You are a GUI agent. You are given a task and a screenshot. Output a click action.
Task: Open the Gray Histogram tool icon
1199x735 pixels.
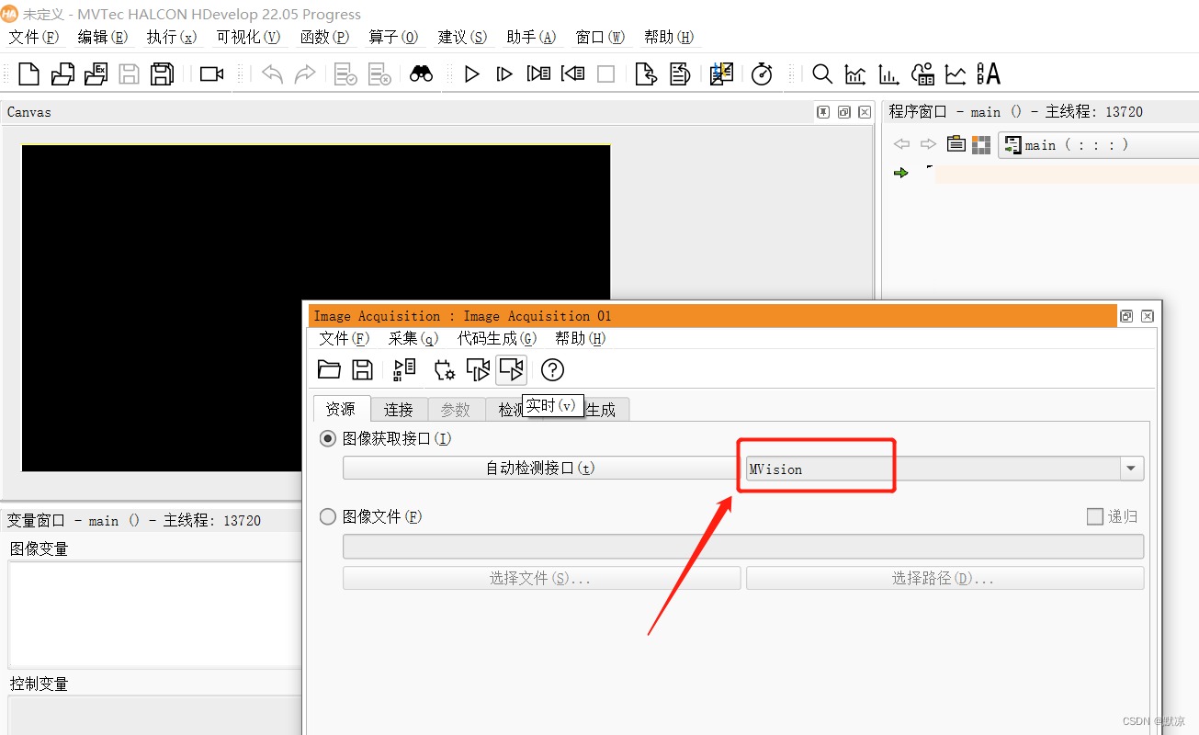click(x=855, y=74)
